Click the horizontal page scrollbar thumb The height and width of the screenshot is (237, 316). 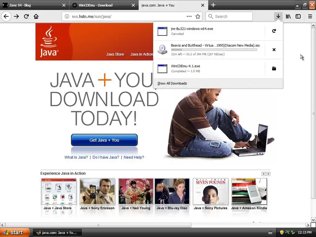pos(98,225)
